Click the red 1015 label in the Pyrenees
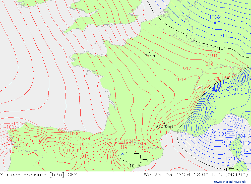Screen dimensions: 251x184 [x=122, y=146]
